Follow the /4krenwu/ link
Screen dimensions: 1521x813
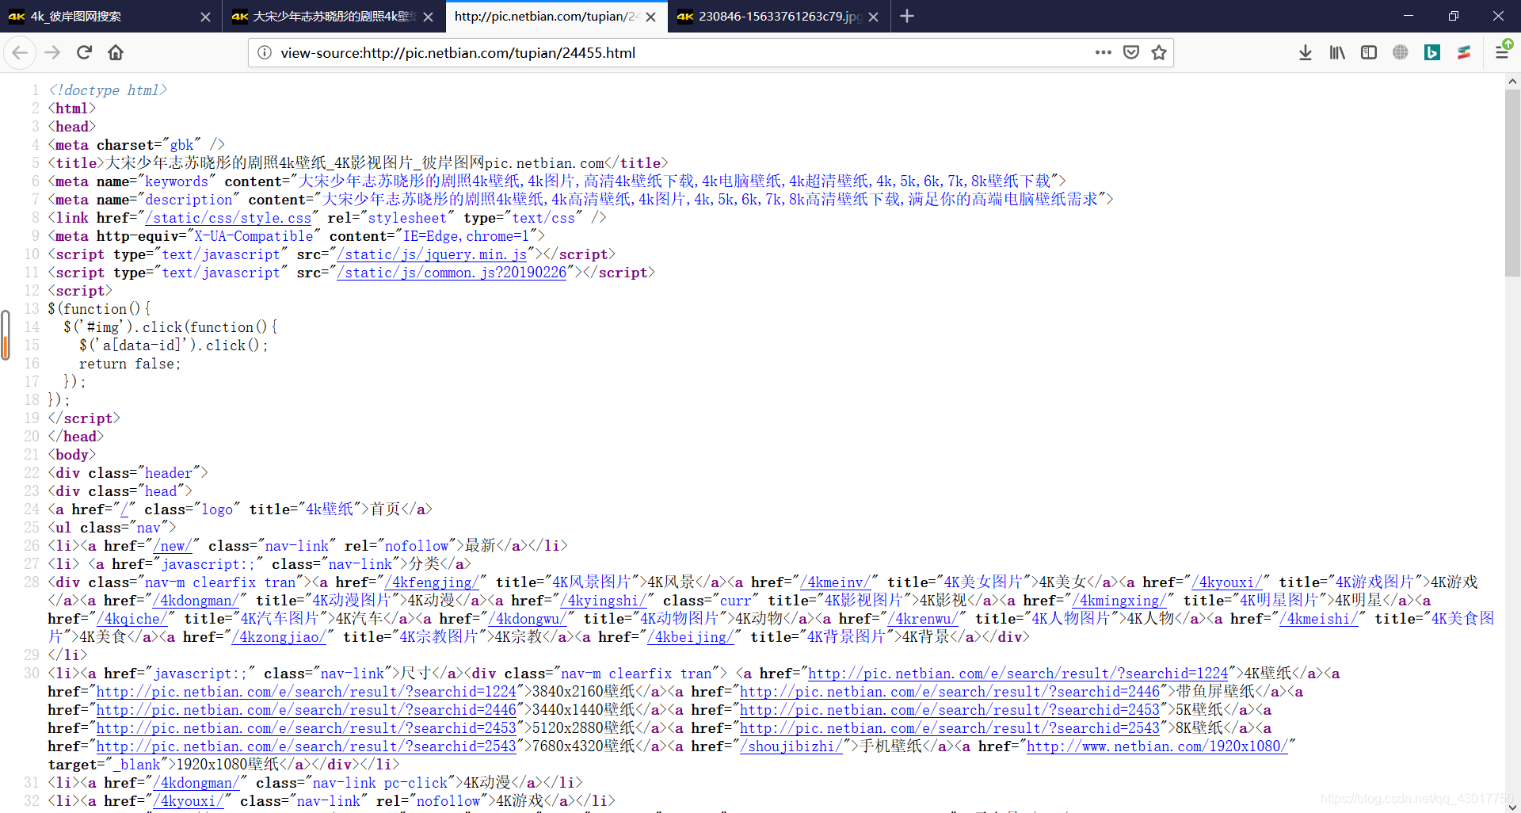(x=922, y=619)
